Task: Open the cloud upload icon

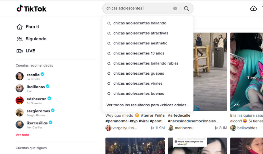Action: click(x=253, y=8)
